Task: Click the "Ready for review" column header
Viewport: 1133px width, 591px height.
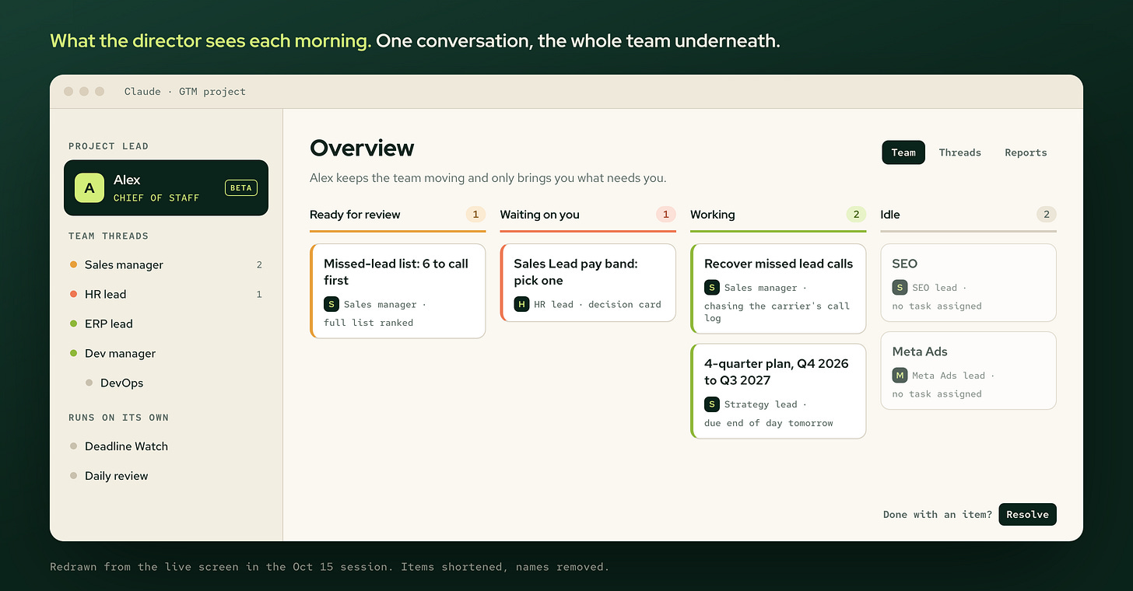Action: click(355, 215)
